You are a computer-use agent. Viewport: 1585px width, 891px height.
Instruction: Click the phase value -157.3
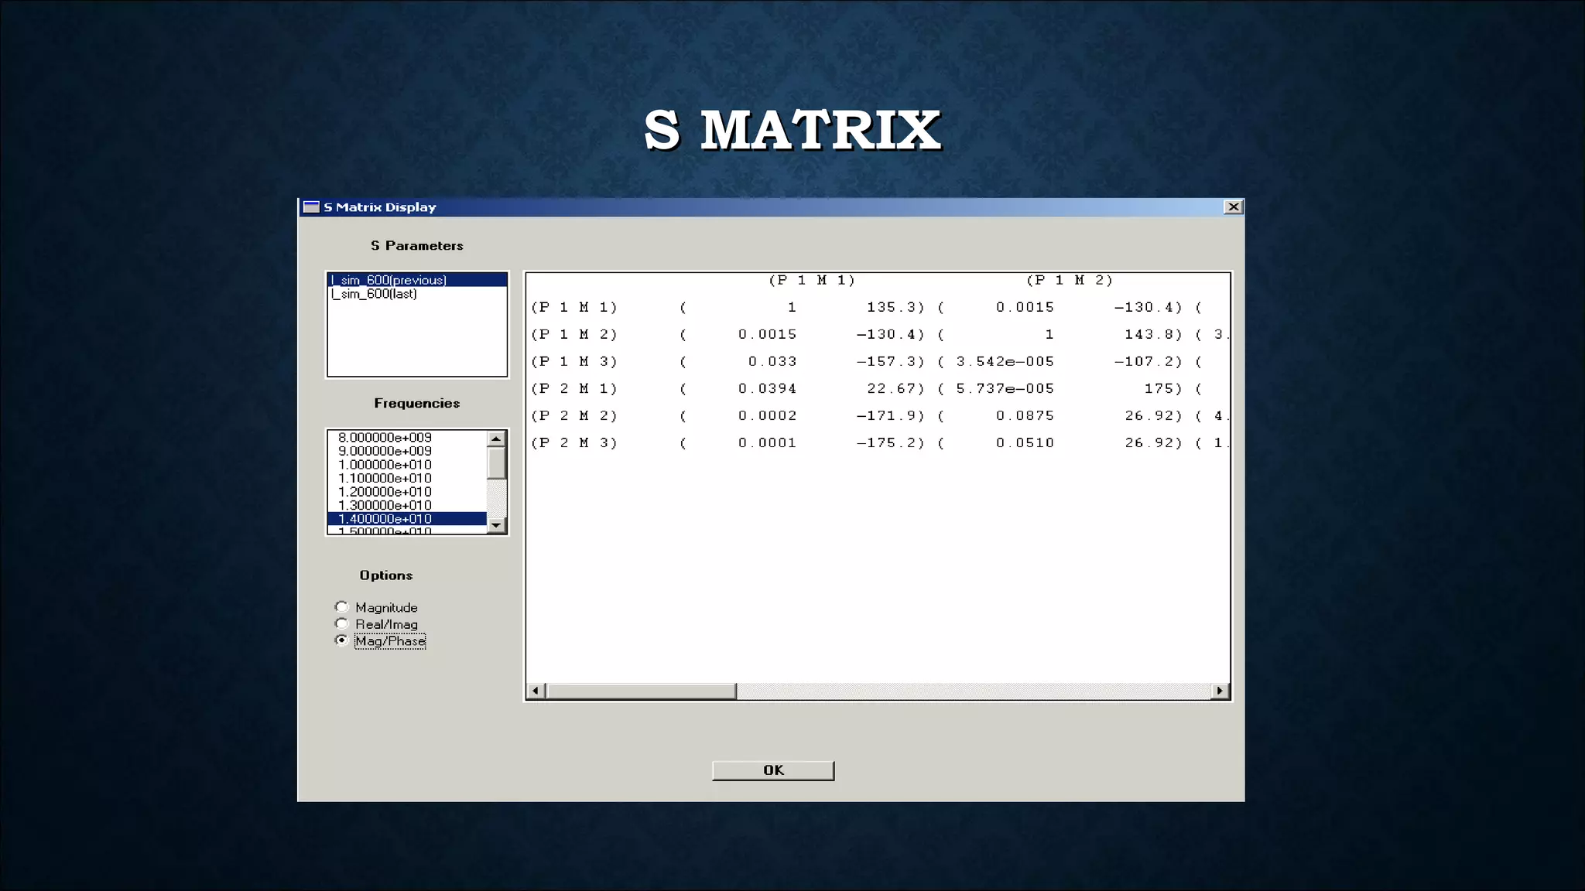coord(886,361)
